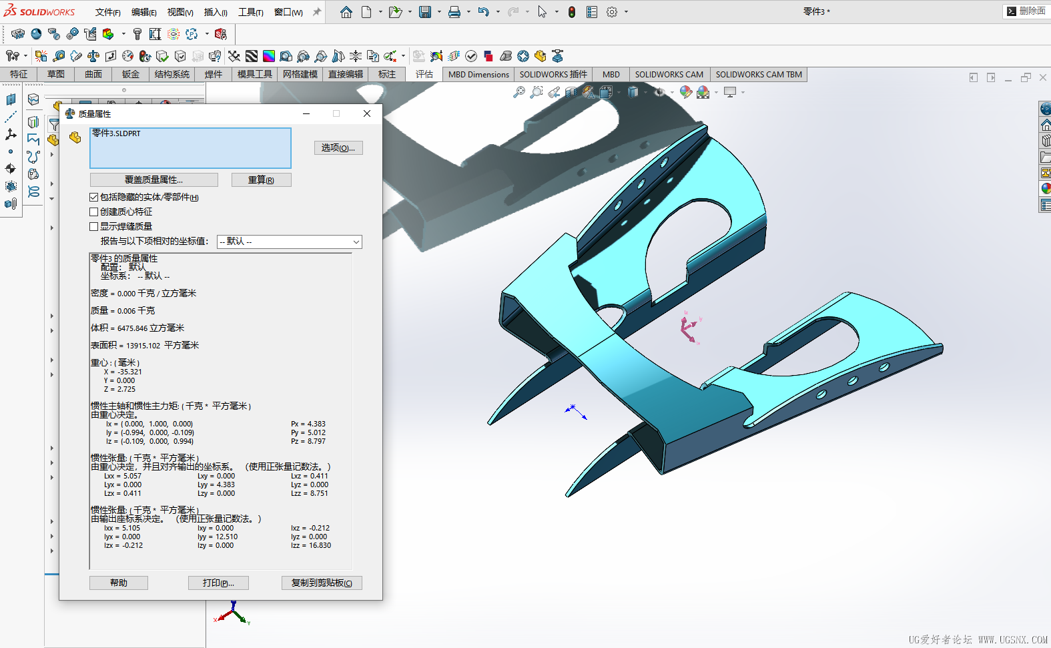Click the Undo arrow icon
Viewport: 1051px width, 648px height.
[484, 12]
